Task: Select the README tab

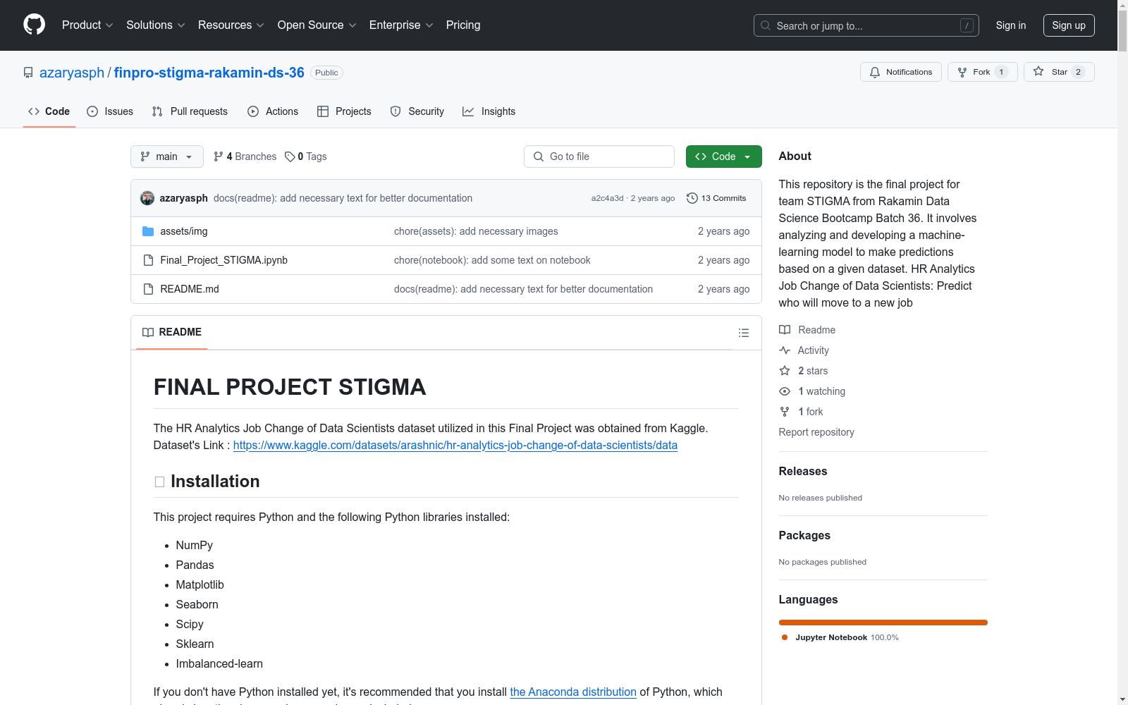Action: [x=172, y=332]
